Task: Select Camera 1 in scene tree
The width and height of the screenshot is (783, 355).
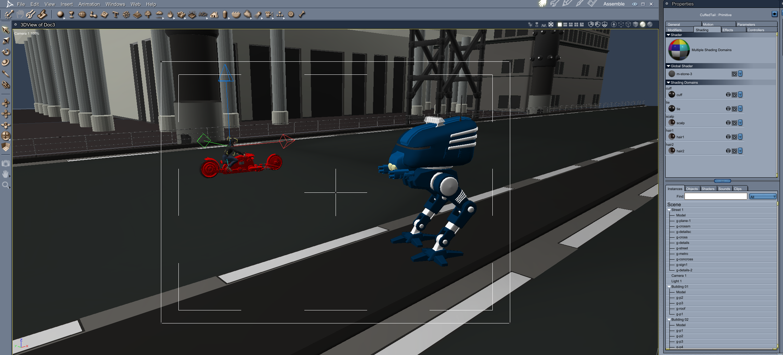Action: (x=679, y=276)
